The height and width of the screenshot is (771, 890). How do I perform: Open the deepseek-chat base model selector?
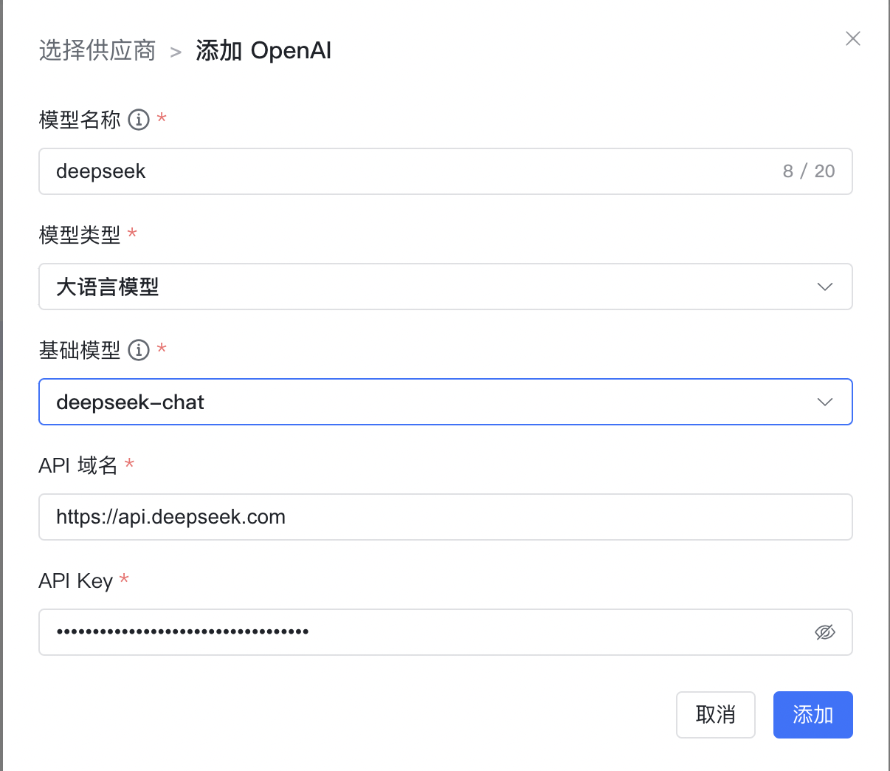pos(428,402)
